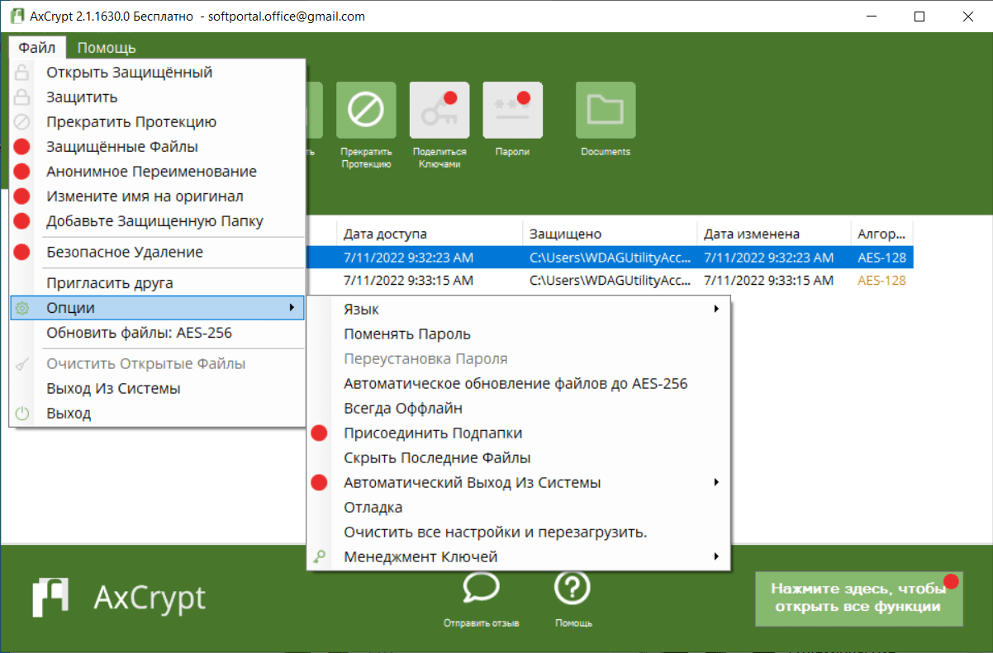Select the row accessed 7/11/2022 9:33:15 AM
This screenshot has height=653, width=993.
pos(610,281)
